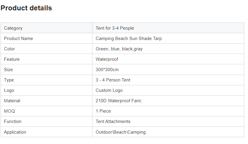Click the Waterproof value cell
Image resolution: width=248 pixels, height=144 pixels.
click(107, 59)
